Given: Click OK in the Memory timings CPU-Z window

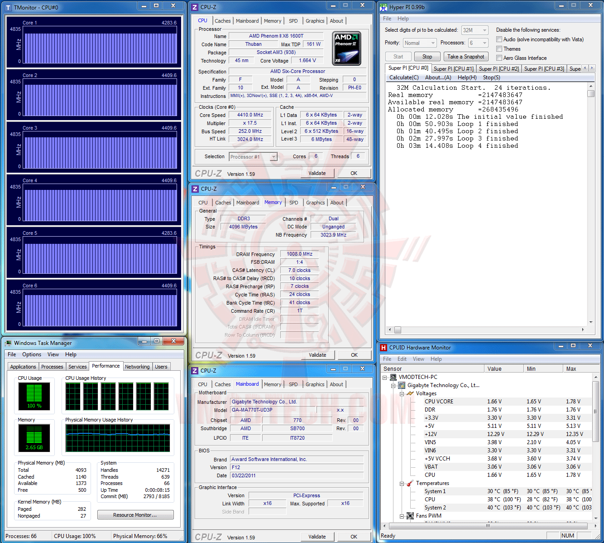Looking at the screenshot, I should (x=354, y=355).
